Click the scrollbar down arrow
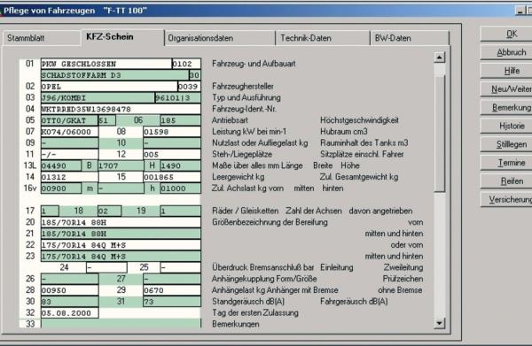 point(440,323)
